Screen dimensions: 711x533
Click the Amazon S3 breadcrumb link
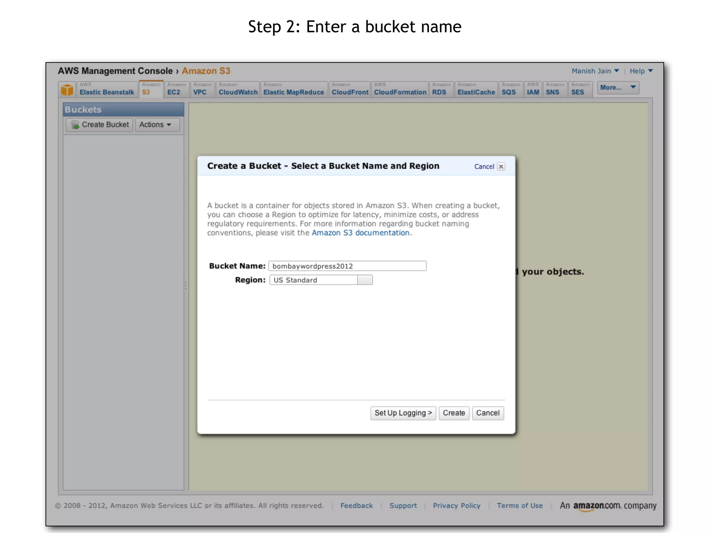(x=206, y=71)
